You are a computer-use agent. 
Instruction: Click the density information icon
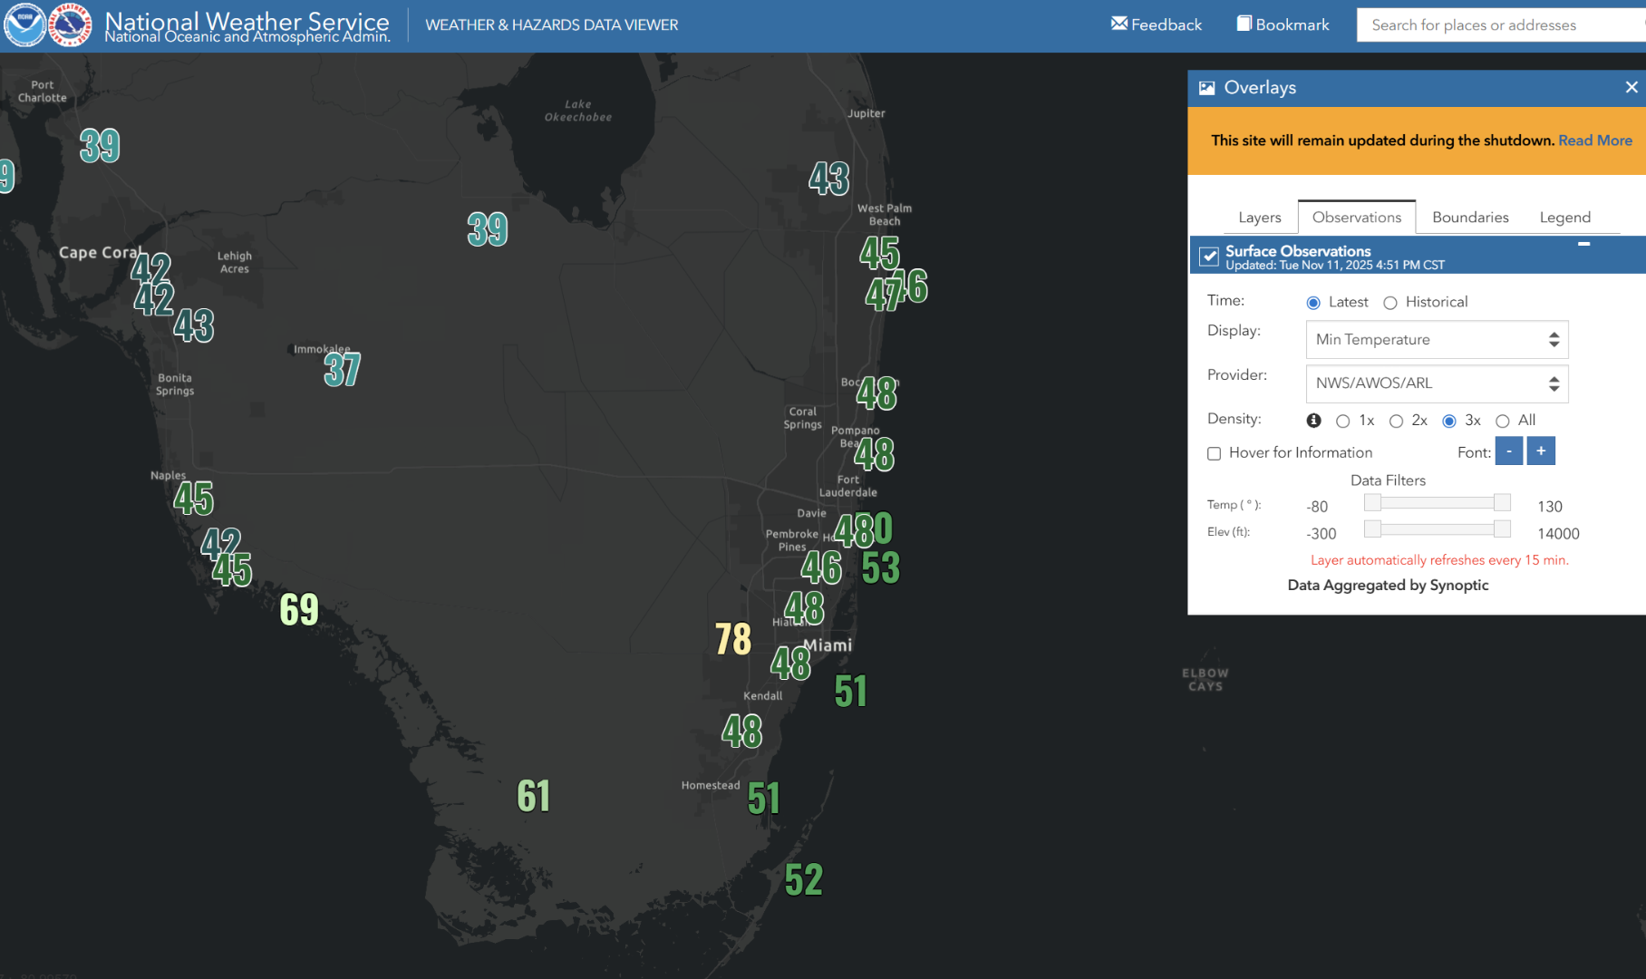tap(1313, 421)
